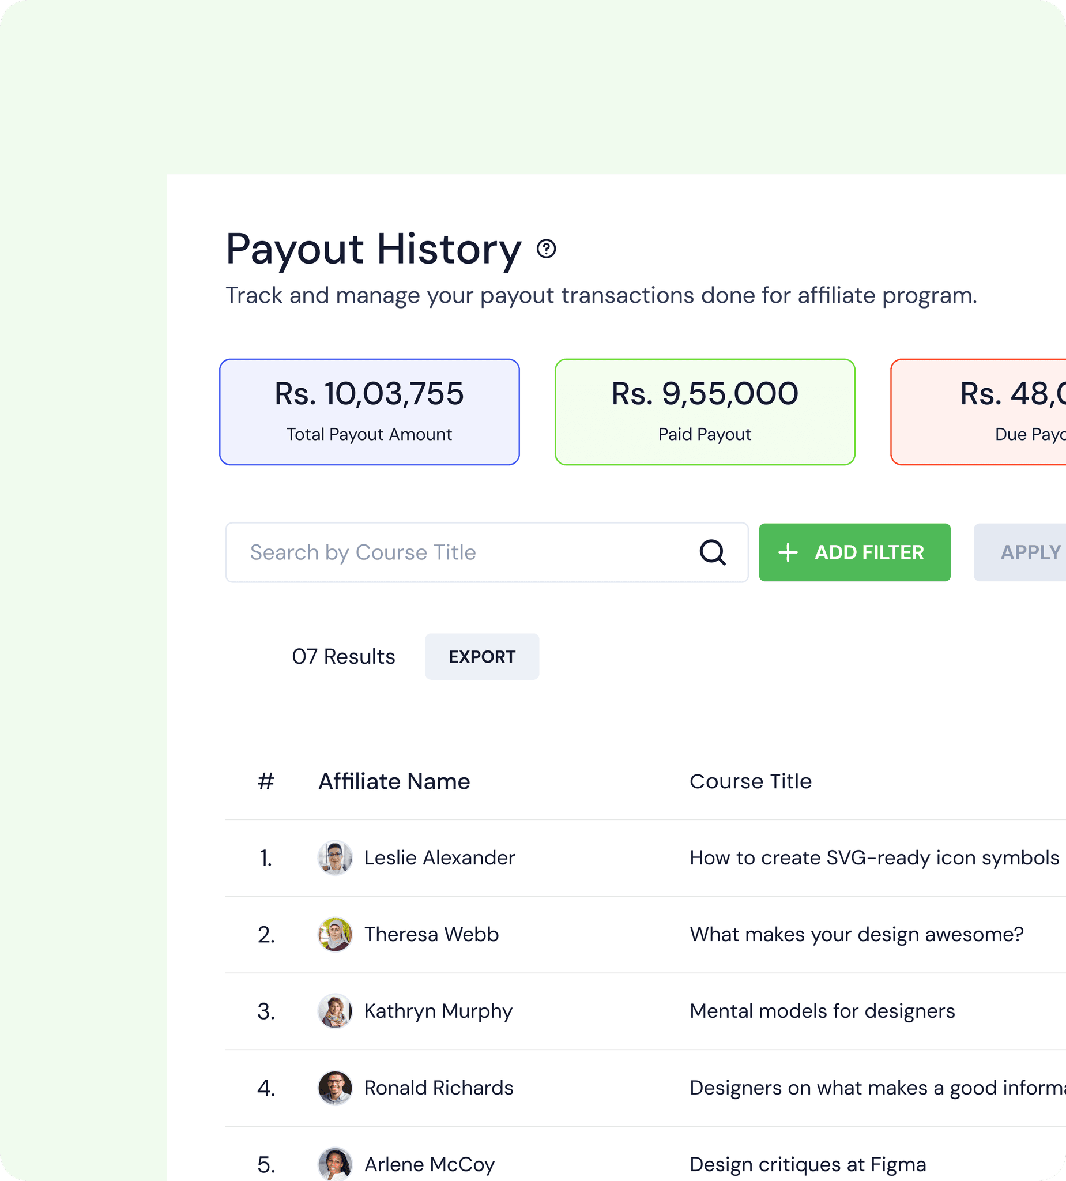This screenshot has width=1066, height=1181.
Task: Click the plus icon inside Add Filter
Action: pyautogui.click(x=788, y=552)
